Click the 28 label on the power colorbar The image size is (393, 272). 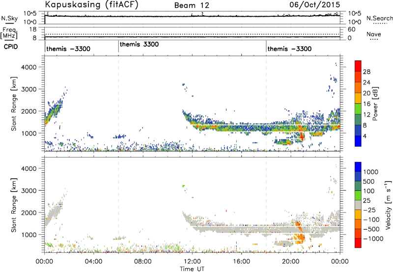[366, 72]
